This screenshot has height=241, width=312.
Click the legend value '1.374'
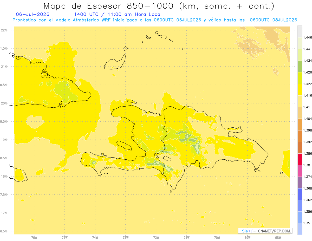[308, 177]
